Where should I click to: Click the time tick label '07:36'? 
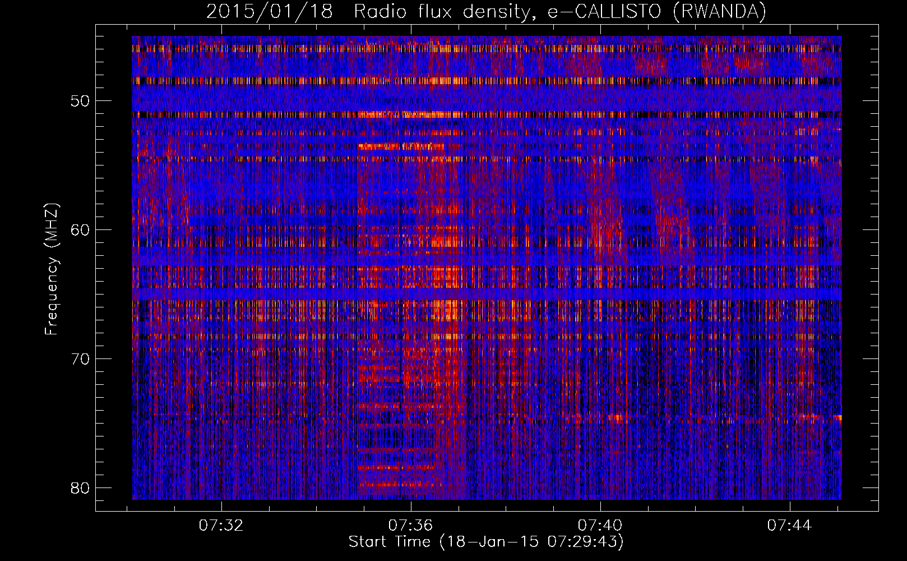(x=411, y=526)
